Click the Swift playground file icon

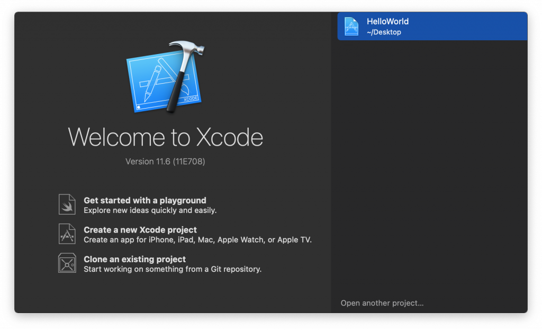point(67,204)
